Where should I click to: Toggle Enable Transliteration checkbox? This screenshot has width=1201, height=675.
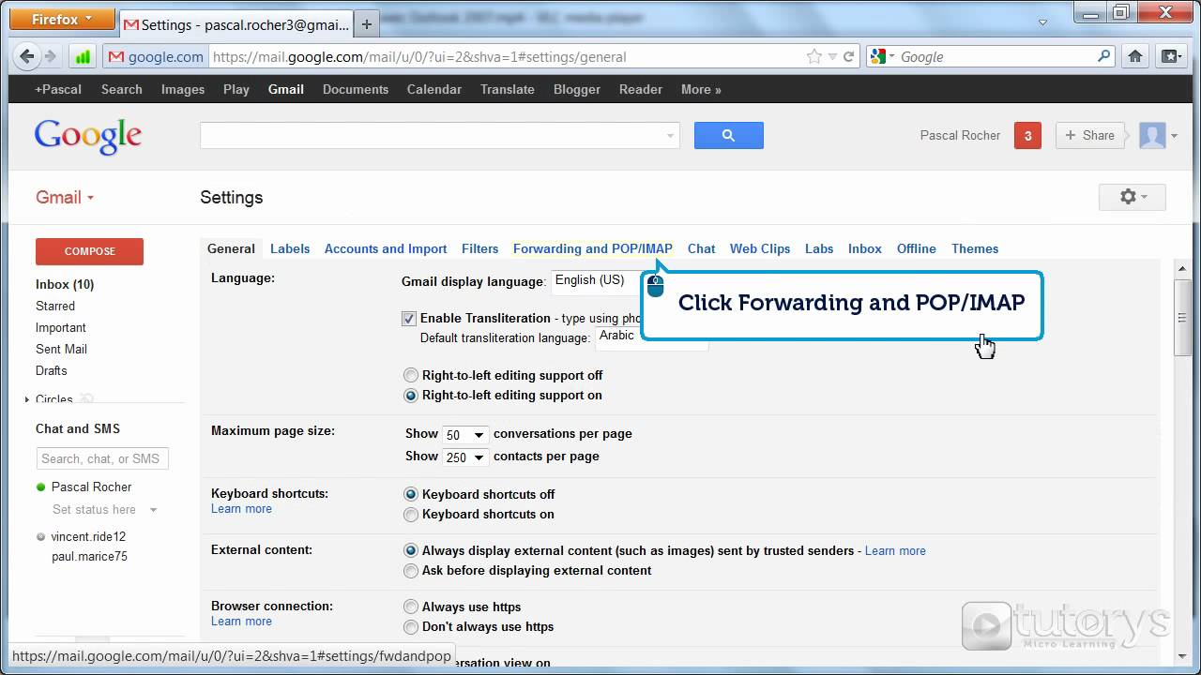(x=408, y=319)
